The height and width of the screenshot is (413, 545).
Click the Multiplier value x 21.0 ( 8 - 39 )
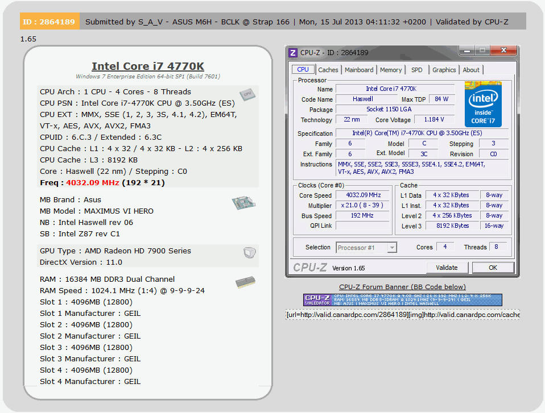point(363,206)
